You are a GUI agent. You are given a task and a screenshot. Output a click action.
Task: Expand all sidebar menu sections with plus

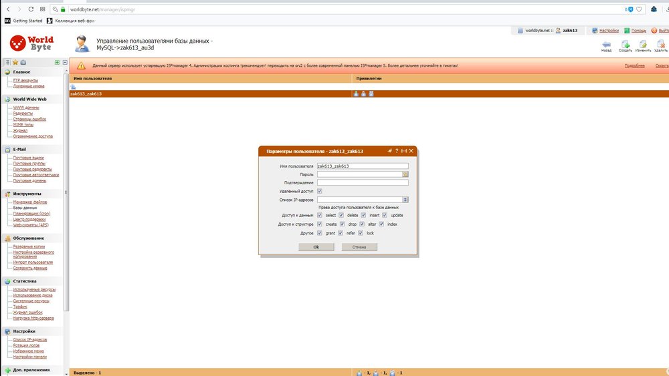coord(58,62)
